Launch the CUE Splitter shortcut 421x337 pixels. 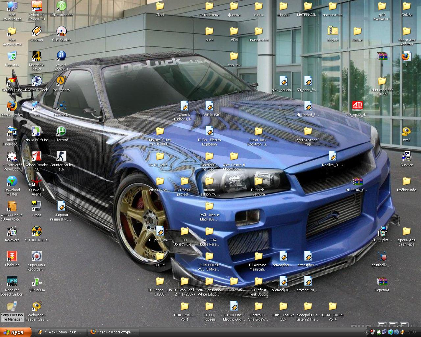click(61, 34)
